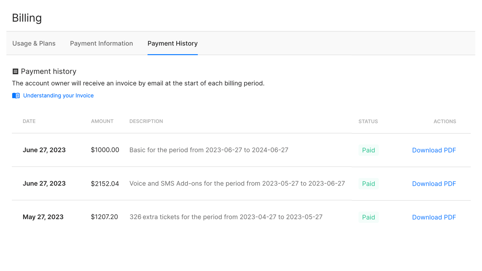Click the AMOUNT column header
482x271 pixels.
[x=102, y=121]
